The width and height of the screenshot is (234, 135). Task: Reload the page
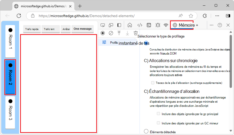pyautogui.click(x=19, y=16)
